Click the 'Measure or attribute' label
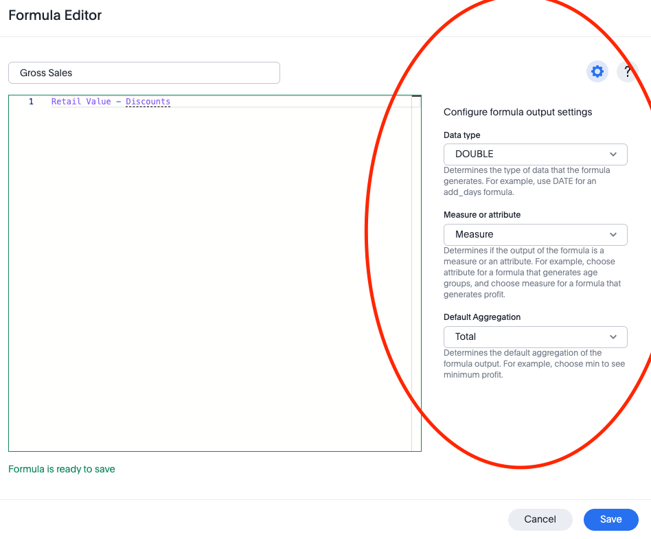Viewport: 651px width, 539px height. (x=481, y=215)
